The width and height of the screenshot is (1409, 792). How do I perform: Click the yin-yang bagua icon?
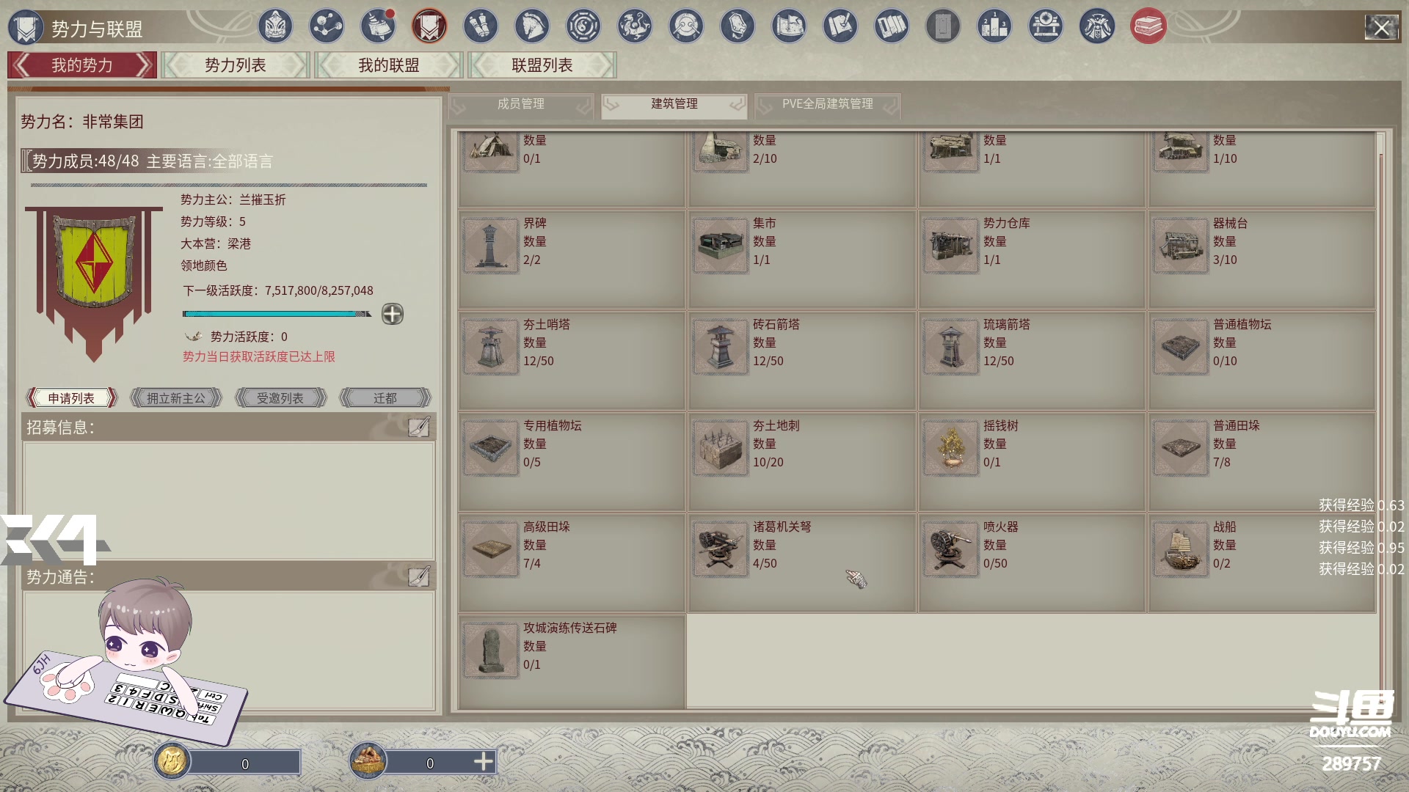point(583,27)
